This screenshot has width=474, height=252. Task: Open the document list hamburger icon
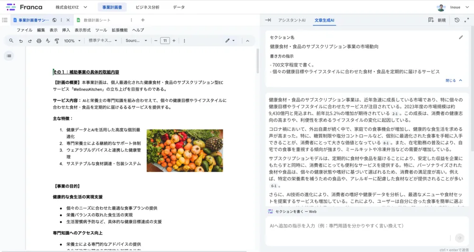point(5,20)
